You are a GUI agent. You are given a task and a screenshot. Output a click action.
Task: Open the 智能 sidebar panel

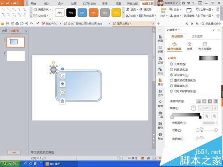pyautogui.click(x=160, y=104)
